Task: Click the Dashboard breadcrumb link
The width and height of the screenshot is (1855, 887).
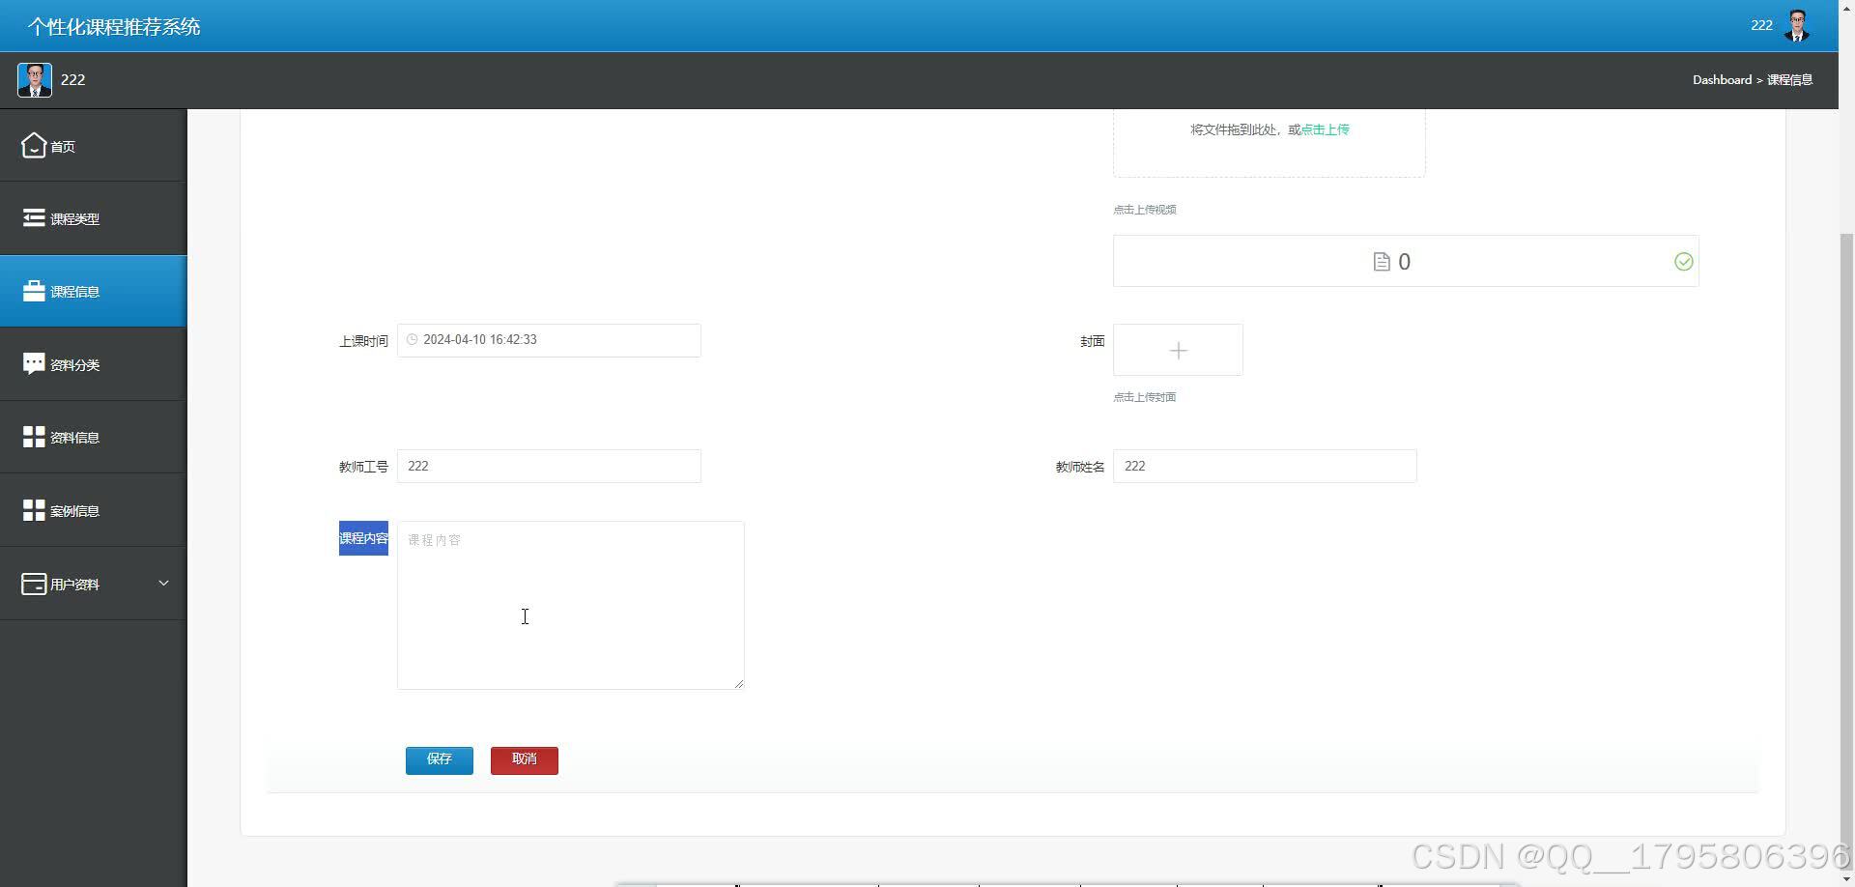Action: (x=1722, y=80)
